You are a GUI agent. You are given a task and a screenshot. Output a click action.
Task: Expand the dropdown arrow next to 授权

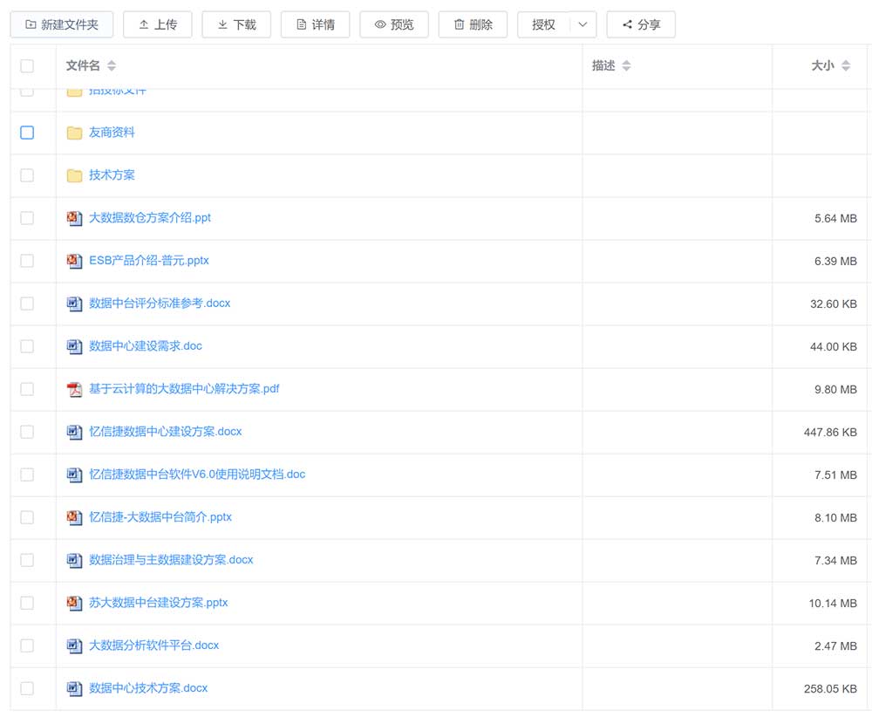click(x=582, y=25)
